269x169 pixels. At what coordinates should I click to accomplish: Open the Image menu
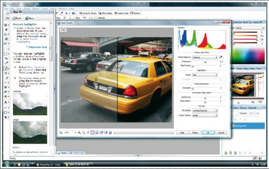coord(27,9)
